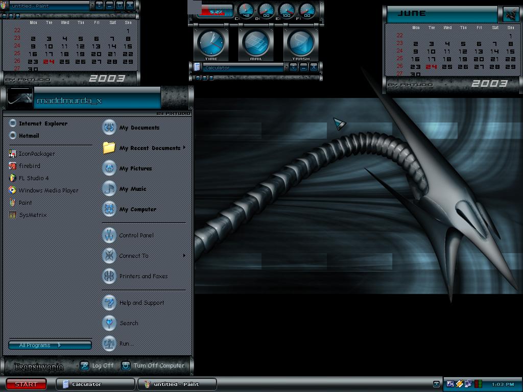The image size is (523, 392).
Task: Open the MAIL widget icon
Action: pyautogui.click(x=256, y=43)
